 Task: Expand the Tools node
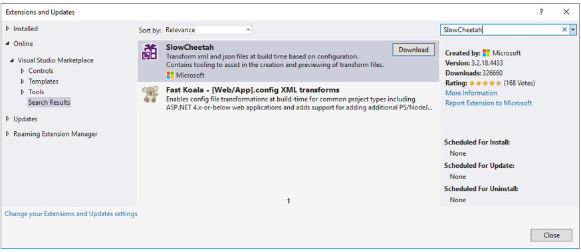pyautogui.click(x=23, y=92)
